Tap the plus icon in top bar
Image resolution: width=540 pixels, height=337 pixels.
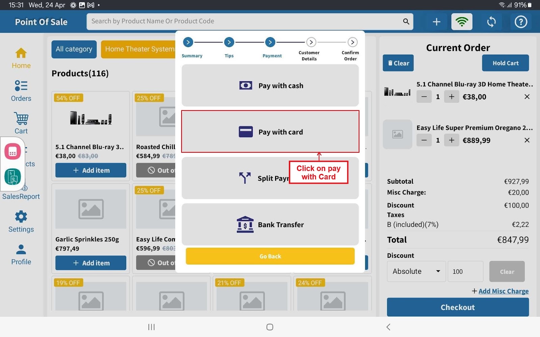pyautogui.click(x=436, y=22)
